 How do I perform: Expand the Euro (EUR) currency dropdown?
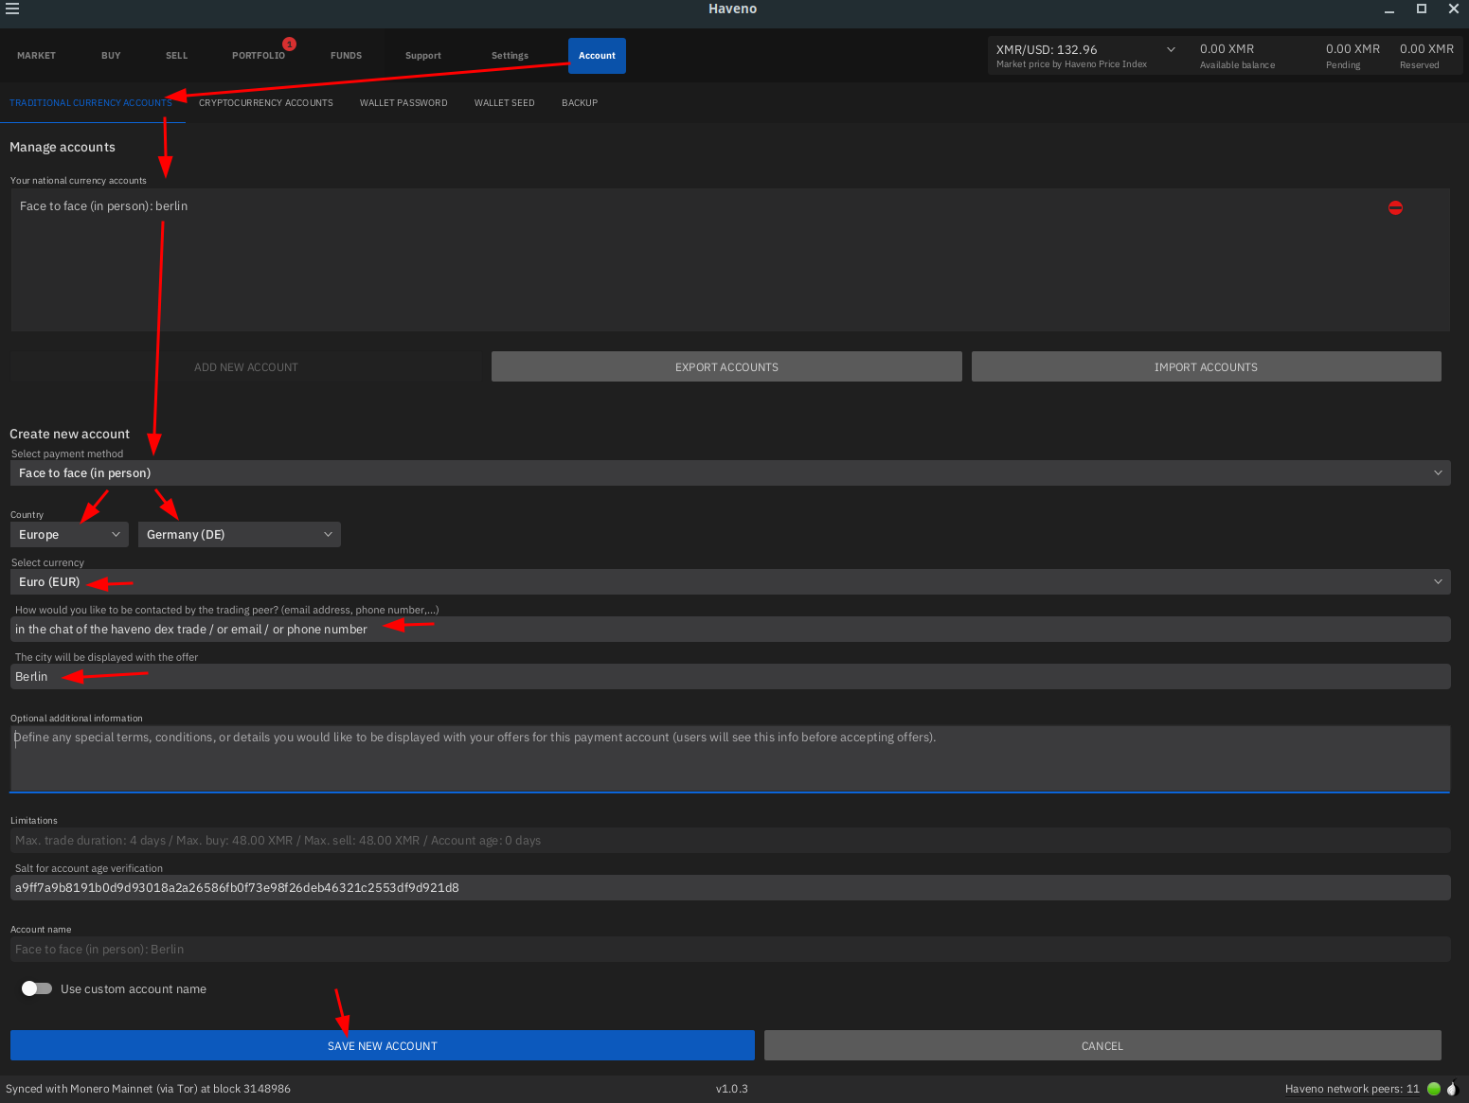pyautogui.click(x=730, y=581)
